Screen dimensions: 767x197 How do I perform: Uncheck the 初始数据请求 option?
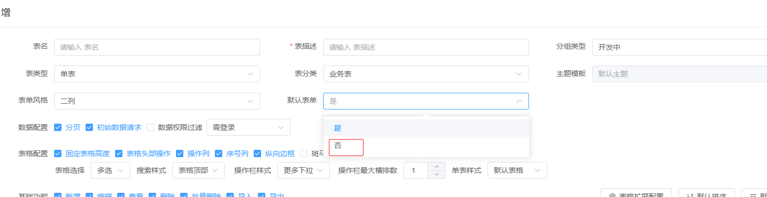click(x=89, y=127)
